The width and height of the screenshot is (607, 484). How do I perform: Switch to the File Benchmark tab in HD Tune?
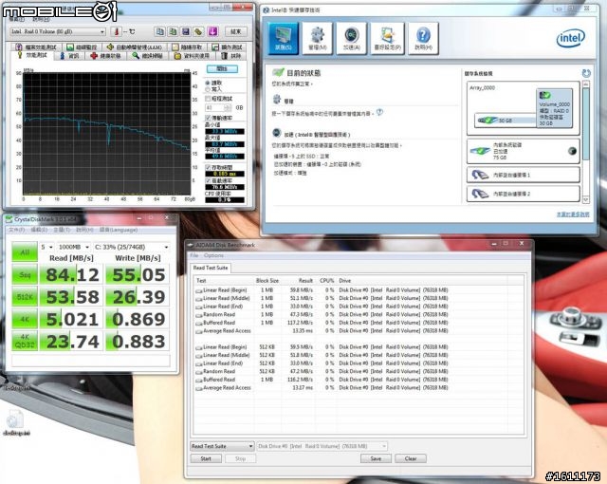tap(37, 47)
